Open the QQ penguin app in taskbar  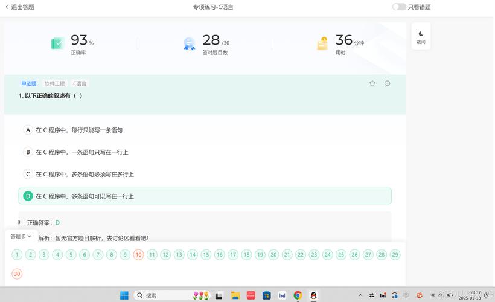click(313, 295)
